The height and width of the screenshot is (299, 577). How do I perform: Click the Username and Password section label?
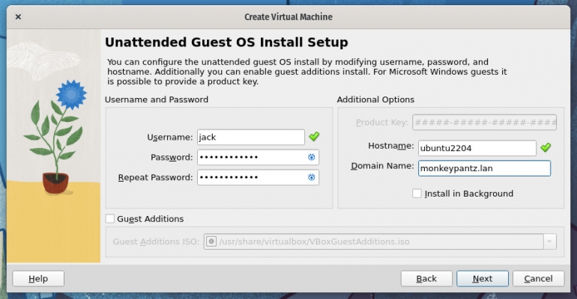point(157,99)
